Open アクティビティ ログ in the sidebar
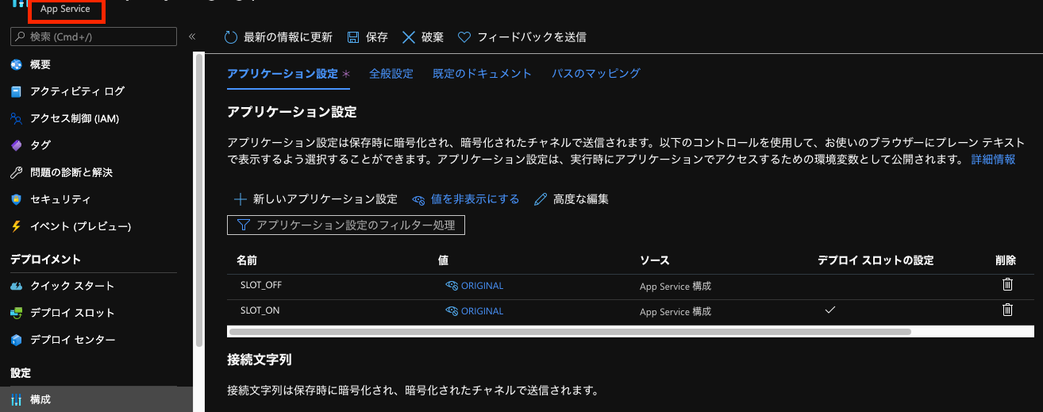 (77, 91)
